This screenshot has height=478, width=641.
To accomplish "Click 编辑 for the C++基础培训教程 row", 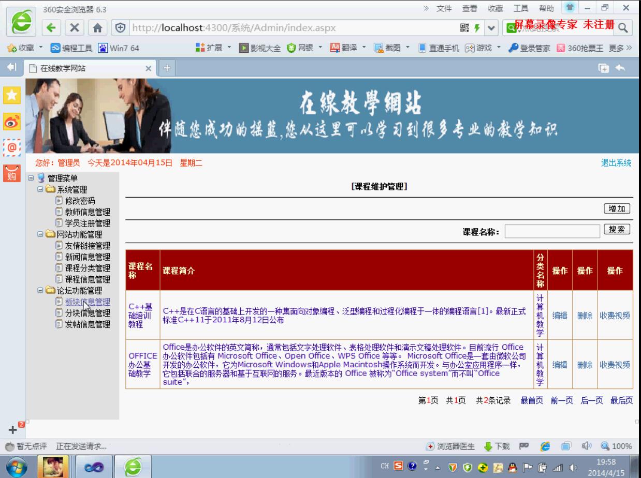I will point(560,316).
